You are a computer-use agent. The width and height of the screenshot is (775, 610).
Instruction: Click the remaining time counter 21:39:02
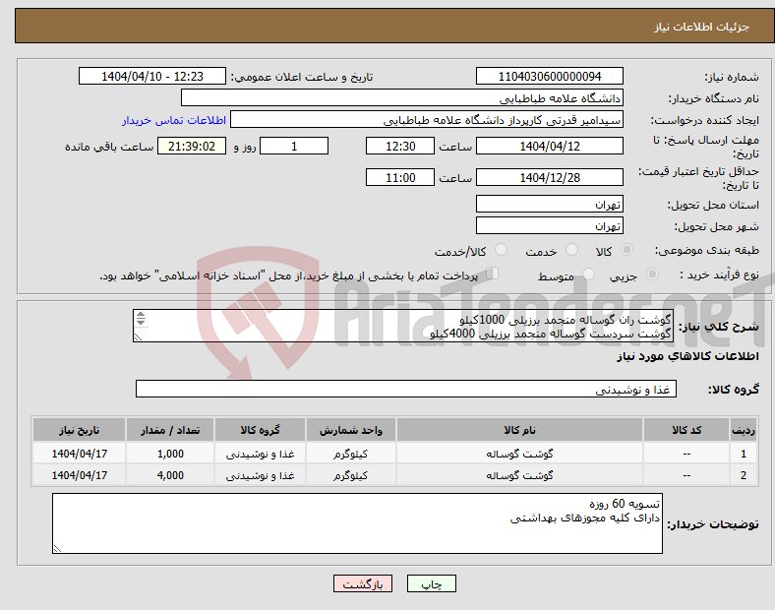tap(192, 147)
